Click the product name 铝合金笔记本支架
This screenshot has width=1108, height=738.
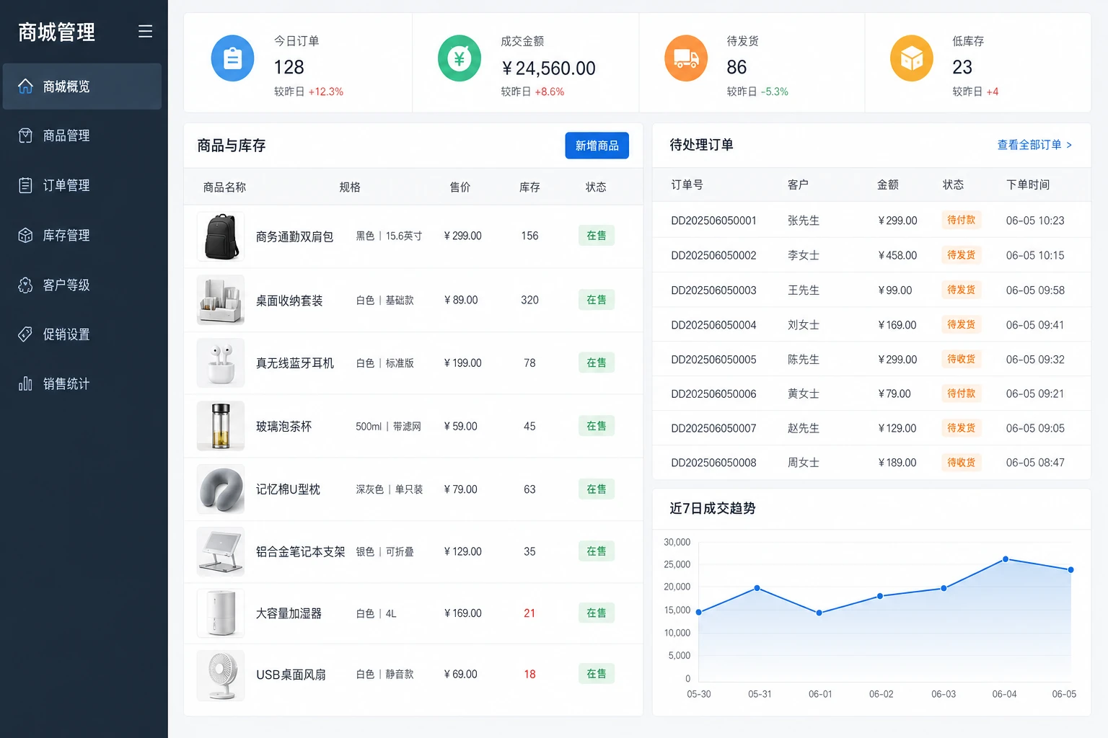pos(301,552)
